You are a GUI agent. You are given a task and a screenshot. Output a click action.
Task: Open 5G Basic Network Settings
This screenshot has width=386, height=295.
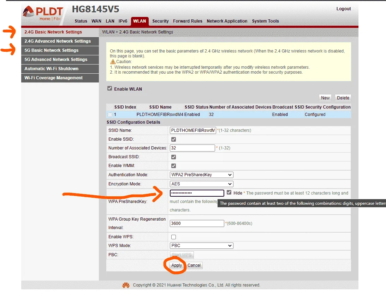pyautogui.click(x=60, y=50)
